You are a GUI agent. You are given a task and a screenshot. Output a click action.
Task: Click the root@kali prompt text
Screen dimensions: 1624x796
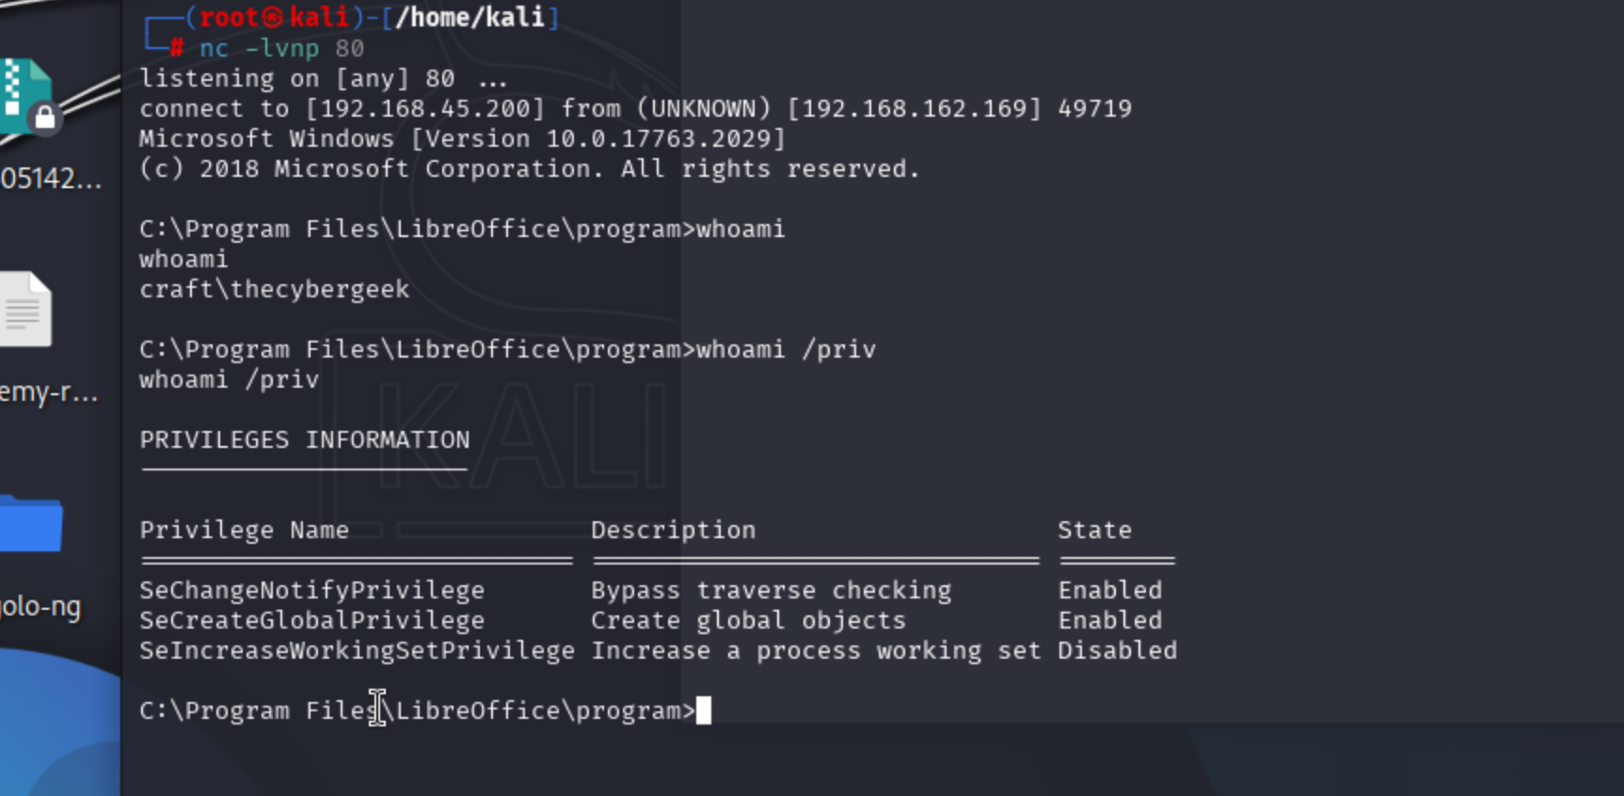pyautogui.click(x=274, y=17)
